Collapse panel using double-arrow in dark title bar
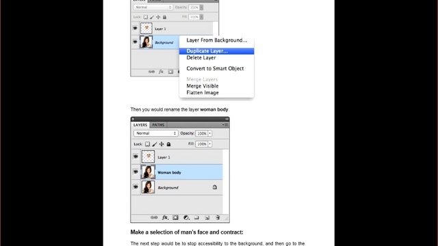The width and height of the screenshot is (438, 246). pos(227,119)
